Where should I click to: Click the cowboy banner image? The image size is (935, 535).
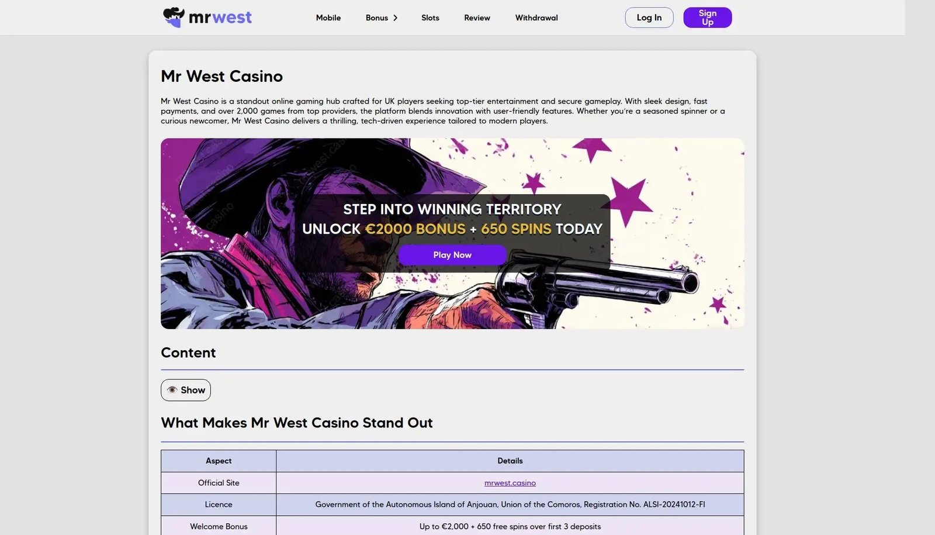[x=452, y=233]
